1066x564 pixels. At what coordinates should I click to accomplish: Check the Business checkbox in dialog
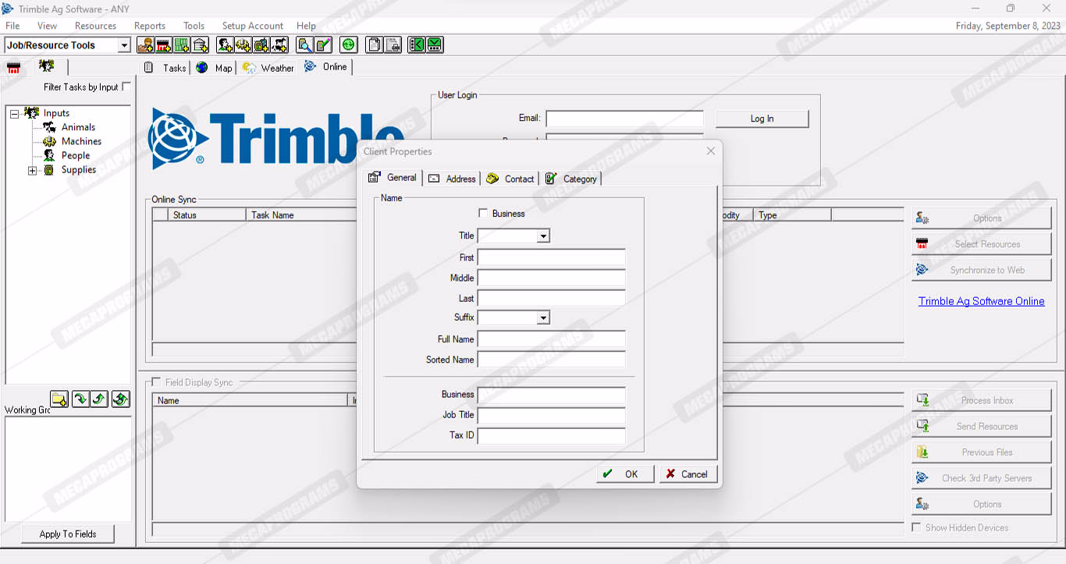[483, 213]
